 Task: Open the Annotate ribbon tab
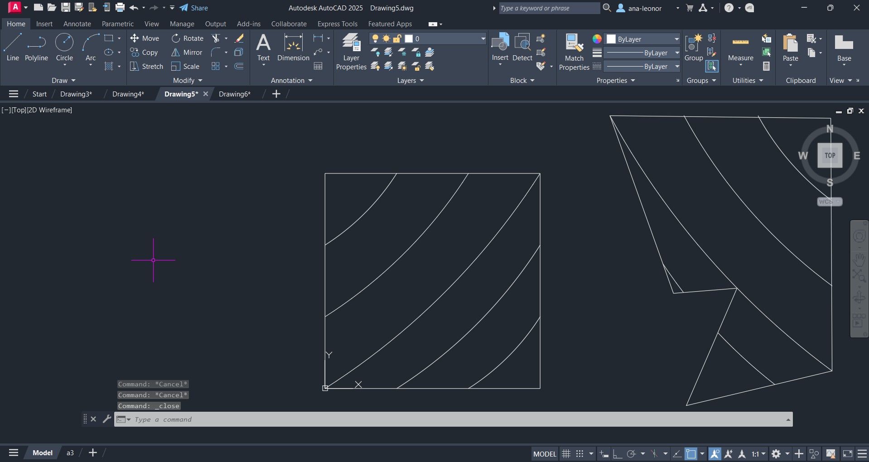[x=77, y=24]
